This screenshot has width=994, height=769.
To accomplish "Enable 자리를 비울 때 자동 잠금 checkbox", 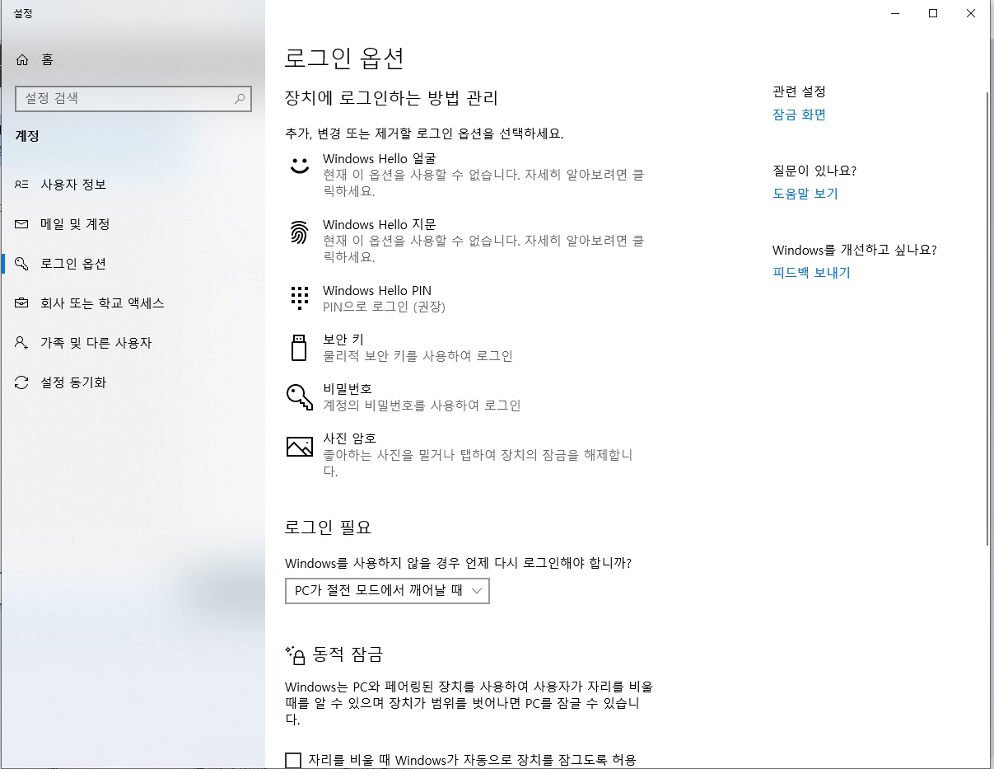I will [293, 761].
